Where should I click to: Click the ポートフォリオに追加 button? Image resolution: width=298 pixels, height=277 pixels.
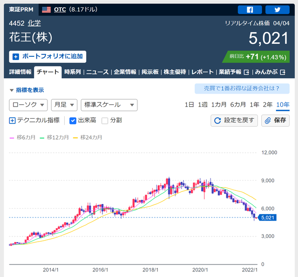coord(47,57)
